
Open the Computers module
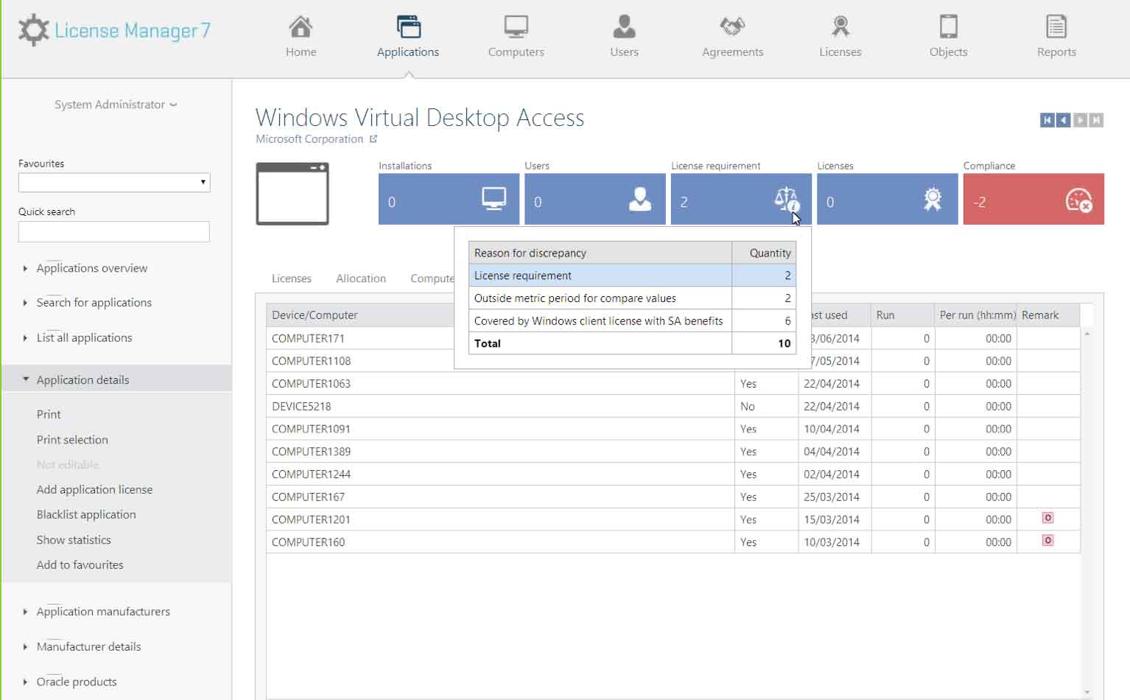click(516, 33)
